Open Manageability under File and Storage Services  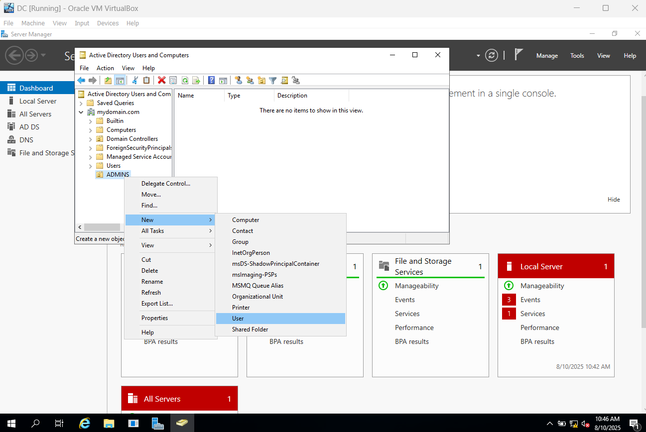click(417, 286)
